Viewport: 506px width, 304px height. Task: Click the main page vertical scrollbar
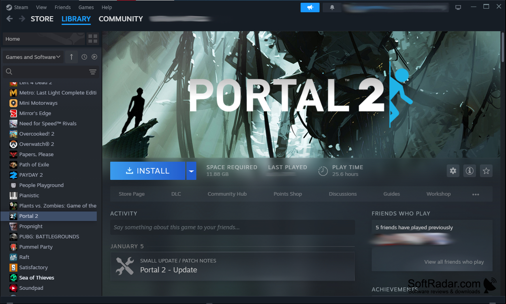503,47
